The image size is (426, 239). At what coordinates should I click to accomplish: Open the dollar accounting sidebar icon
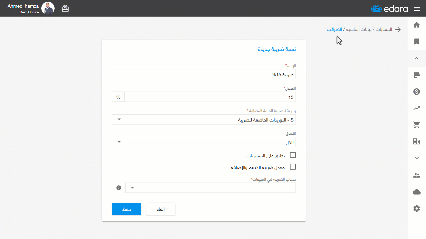417,92
